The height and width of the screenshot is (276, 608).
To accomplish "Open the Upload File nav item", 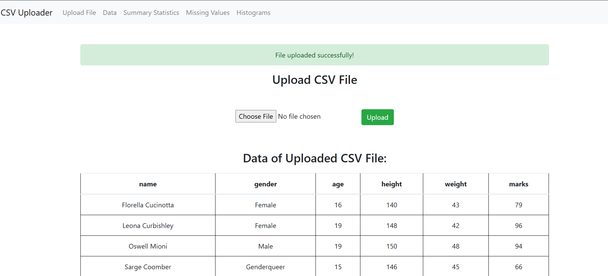I will coord(79,13).
